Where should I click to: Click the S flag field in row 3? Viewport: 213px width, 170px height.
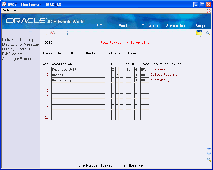point(121,80)
